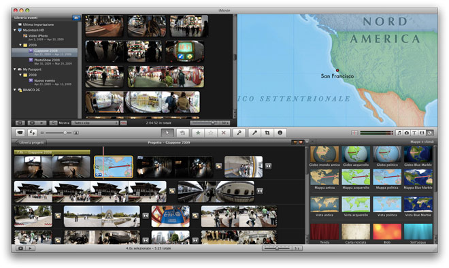The width and height of the screenshot is (449, 268).
Task: Choose the Globo mondo antico map
Action: pos(325,156)
